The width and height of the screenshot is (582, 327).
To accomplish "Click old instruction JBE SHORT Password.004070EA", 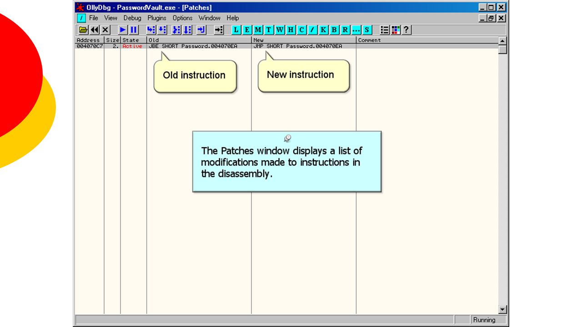I will click(x=193, y=46).
